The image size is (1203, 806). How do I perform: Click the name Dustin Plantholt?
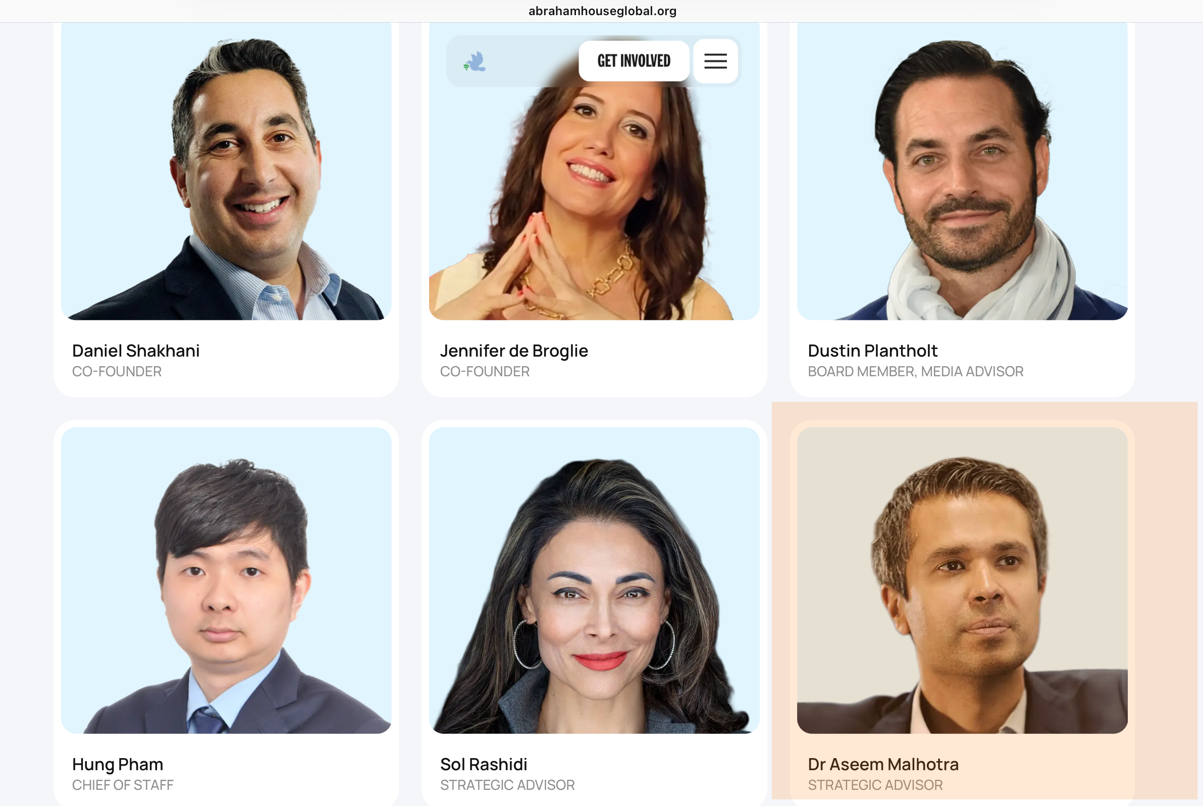click(873, 351)
